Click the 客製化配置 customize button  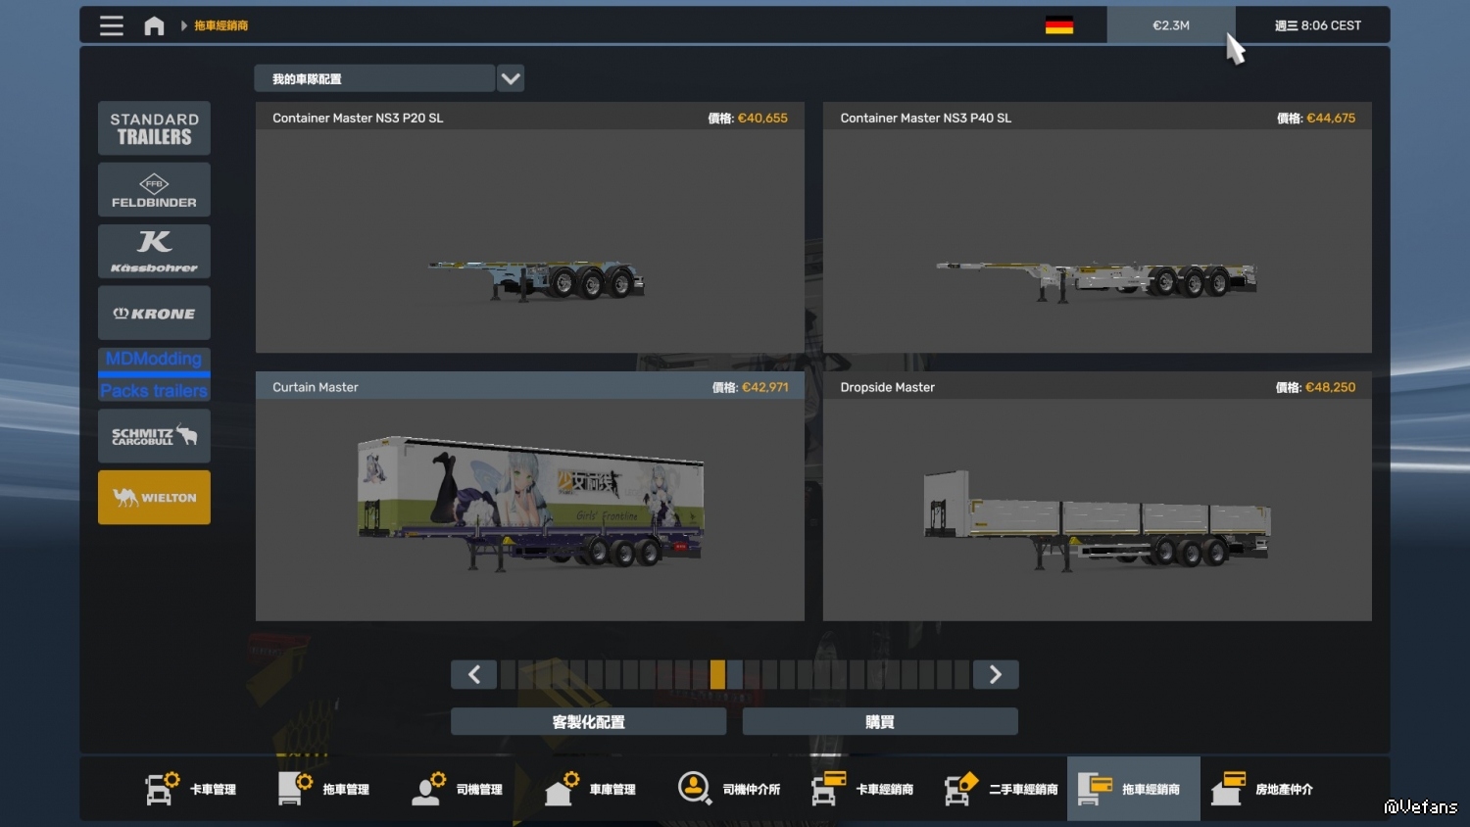coord(588,722)
